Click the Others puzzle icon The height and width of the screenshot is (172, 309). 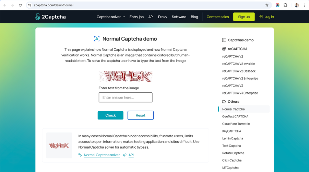coord(224,102)
